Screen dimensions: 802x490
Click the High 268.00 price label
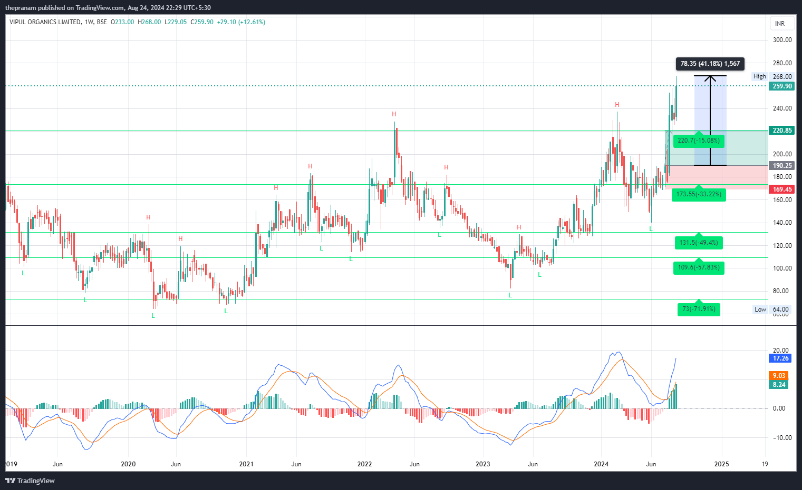[772, 76]
